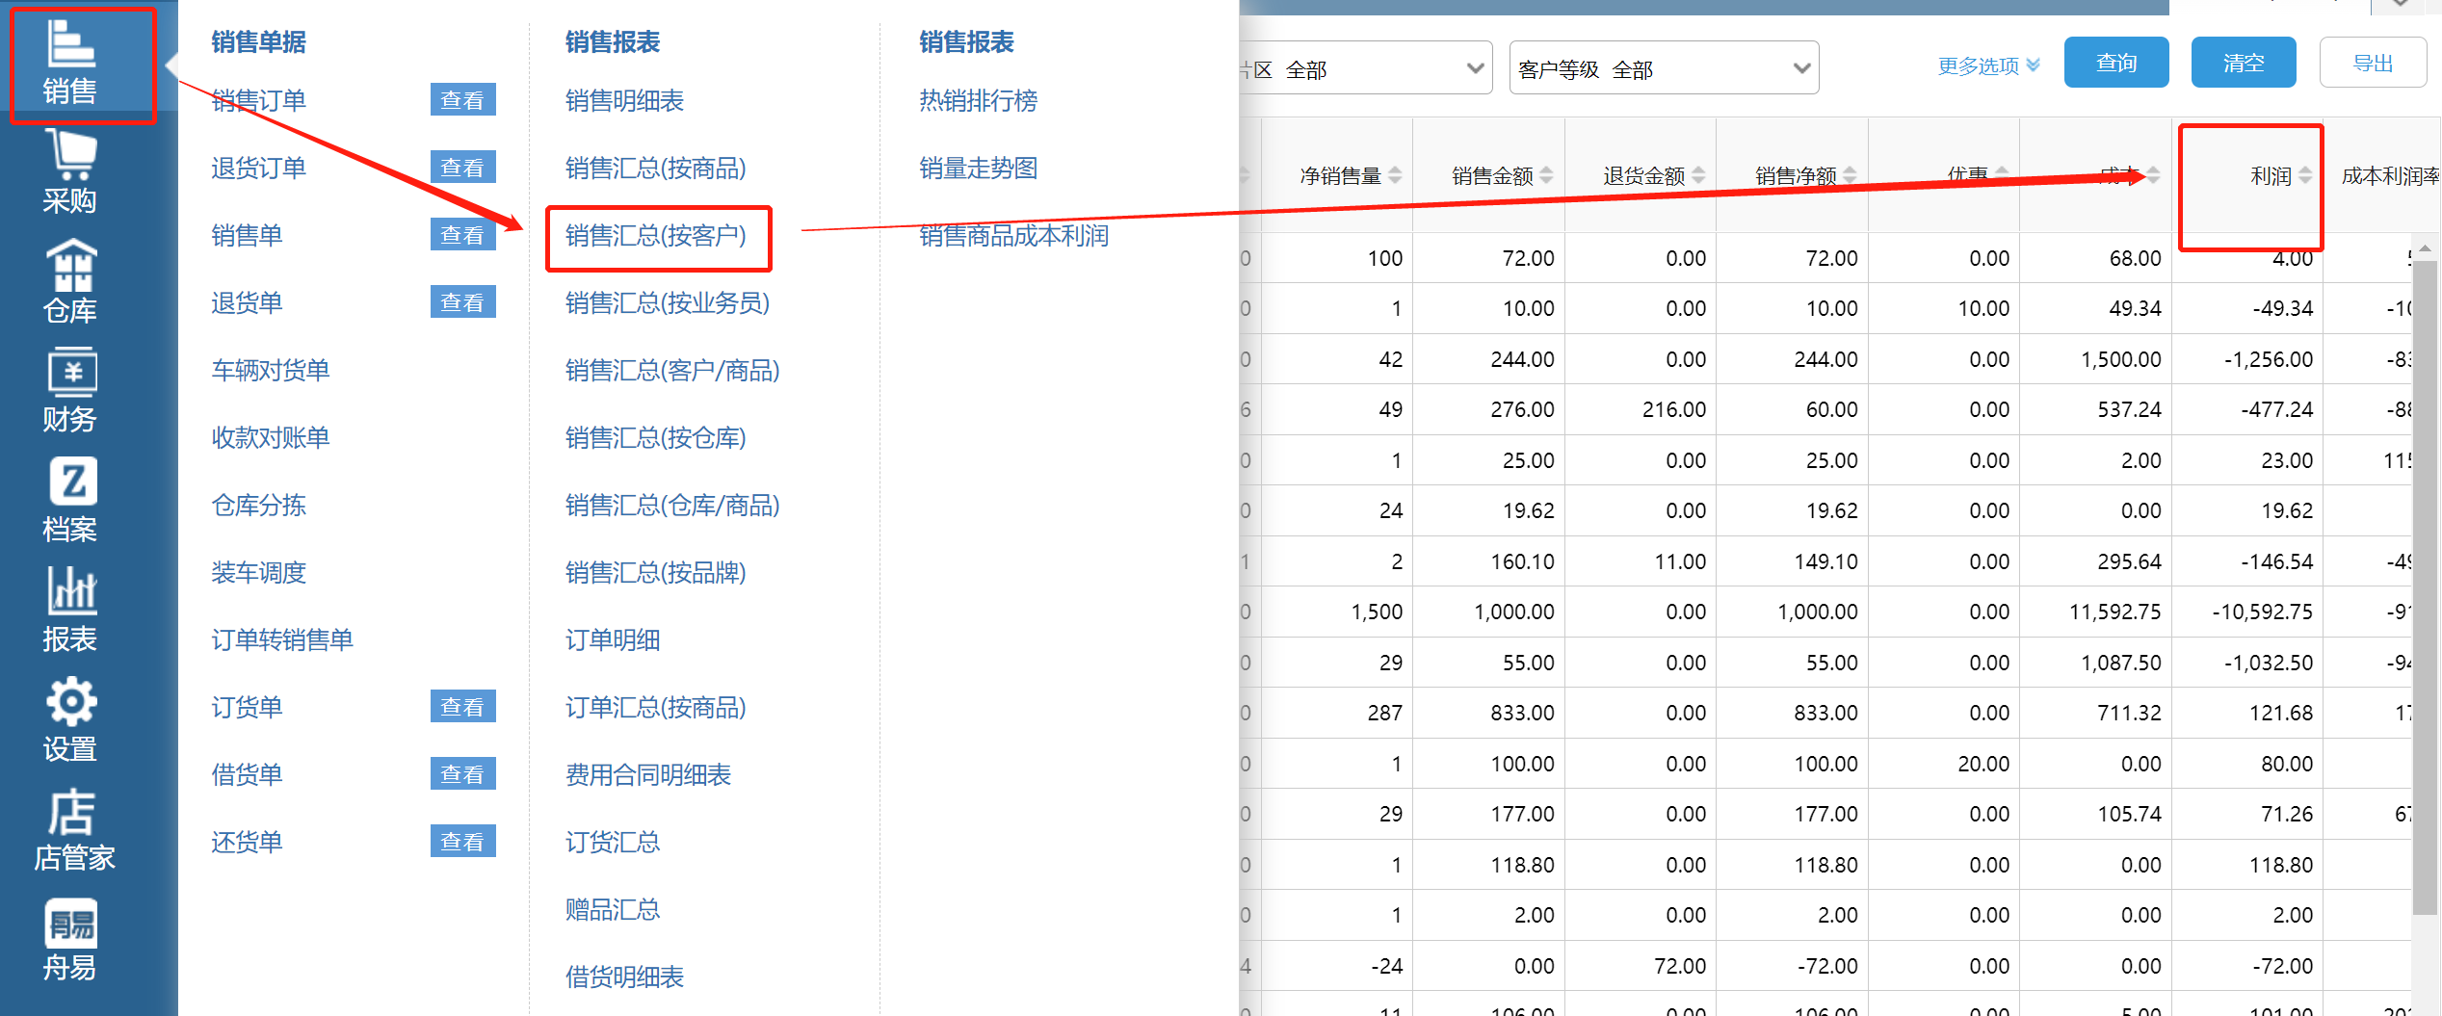
Task: Sort by 销售金额 column arrows
Action: [x=1546, y=175]
